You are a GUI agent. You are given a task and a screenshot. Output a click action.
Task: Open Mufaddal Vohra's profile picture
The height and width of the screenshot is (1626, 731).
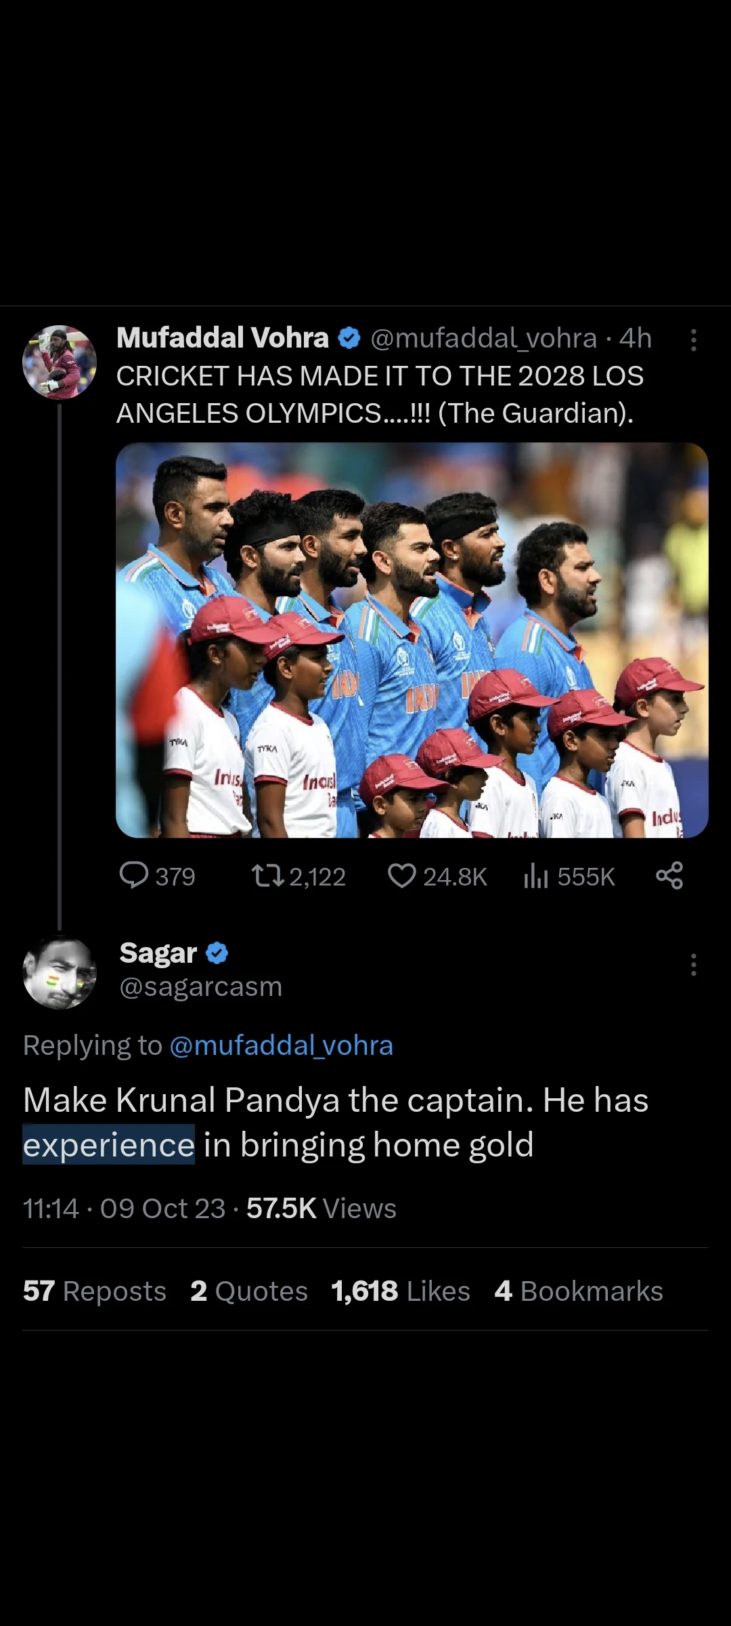[60, 362]
